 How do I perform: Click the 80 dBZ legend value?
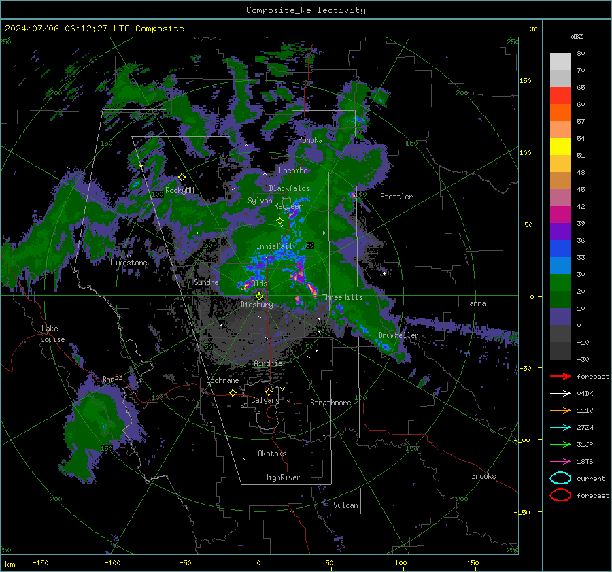pyautogui.click(x=581, y=54)
